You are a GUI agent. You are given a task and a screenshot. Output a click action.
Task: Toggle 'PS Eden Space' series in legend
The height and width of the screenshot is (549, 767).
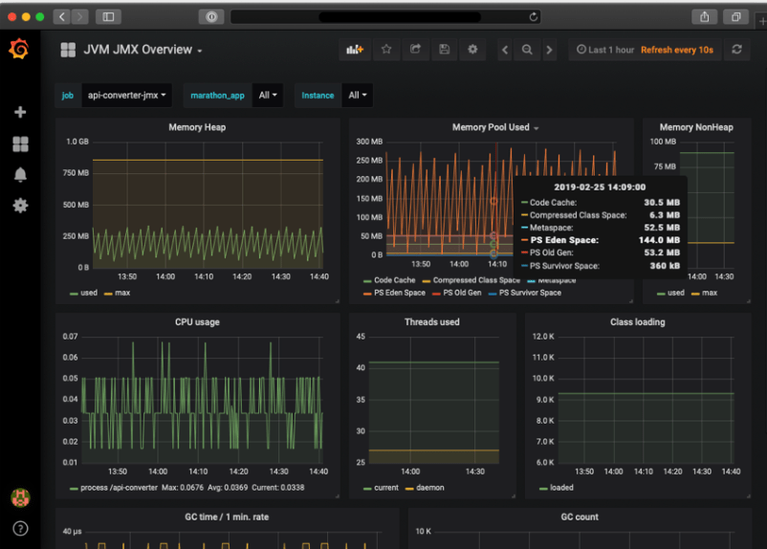pyautogui.click(x=399, y=293)
